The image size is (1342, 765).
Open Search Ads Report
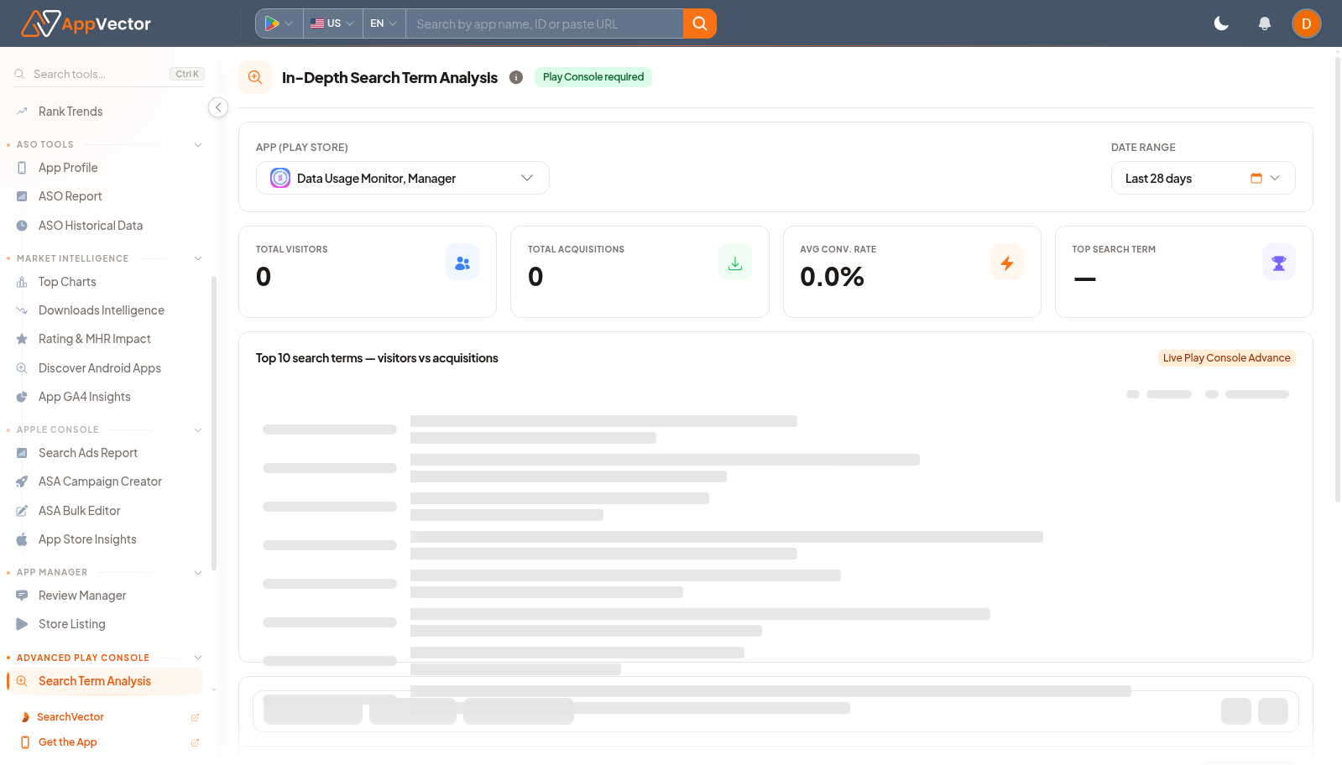point(88,453)
